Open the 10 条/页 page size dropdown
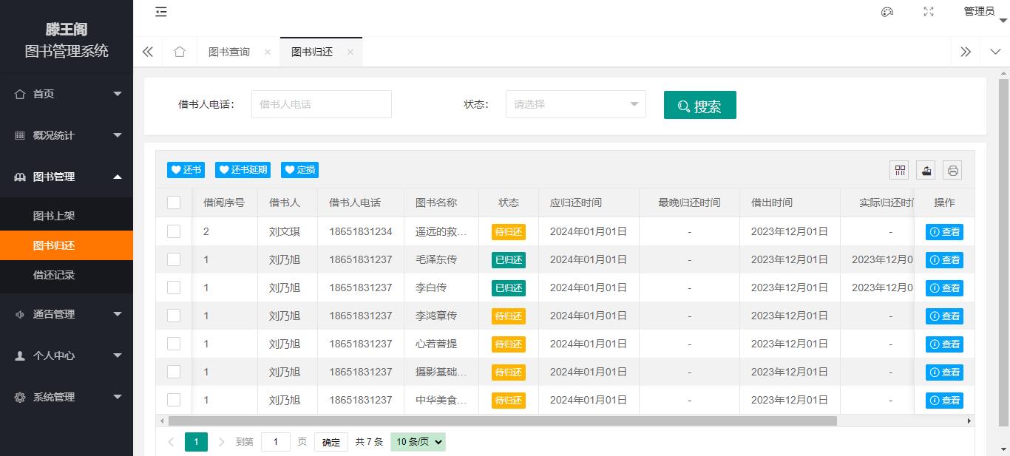 418,442
